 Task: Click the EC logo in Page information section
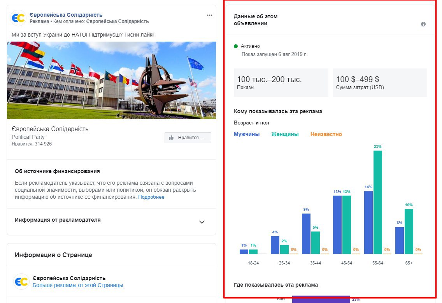21,281
